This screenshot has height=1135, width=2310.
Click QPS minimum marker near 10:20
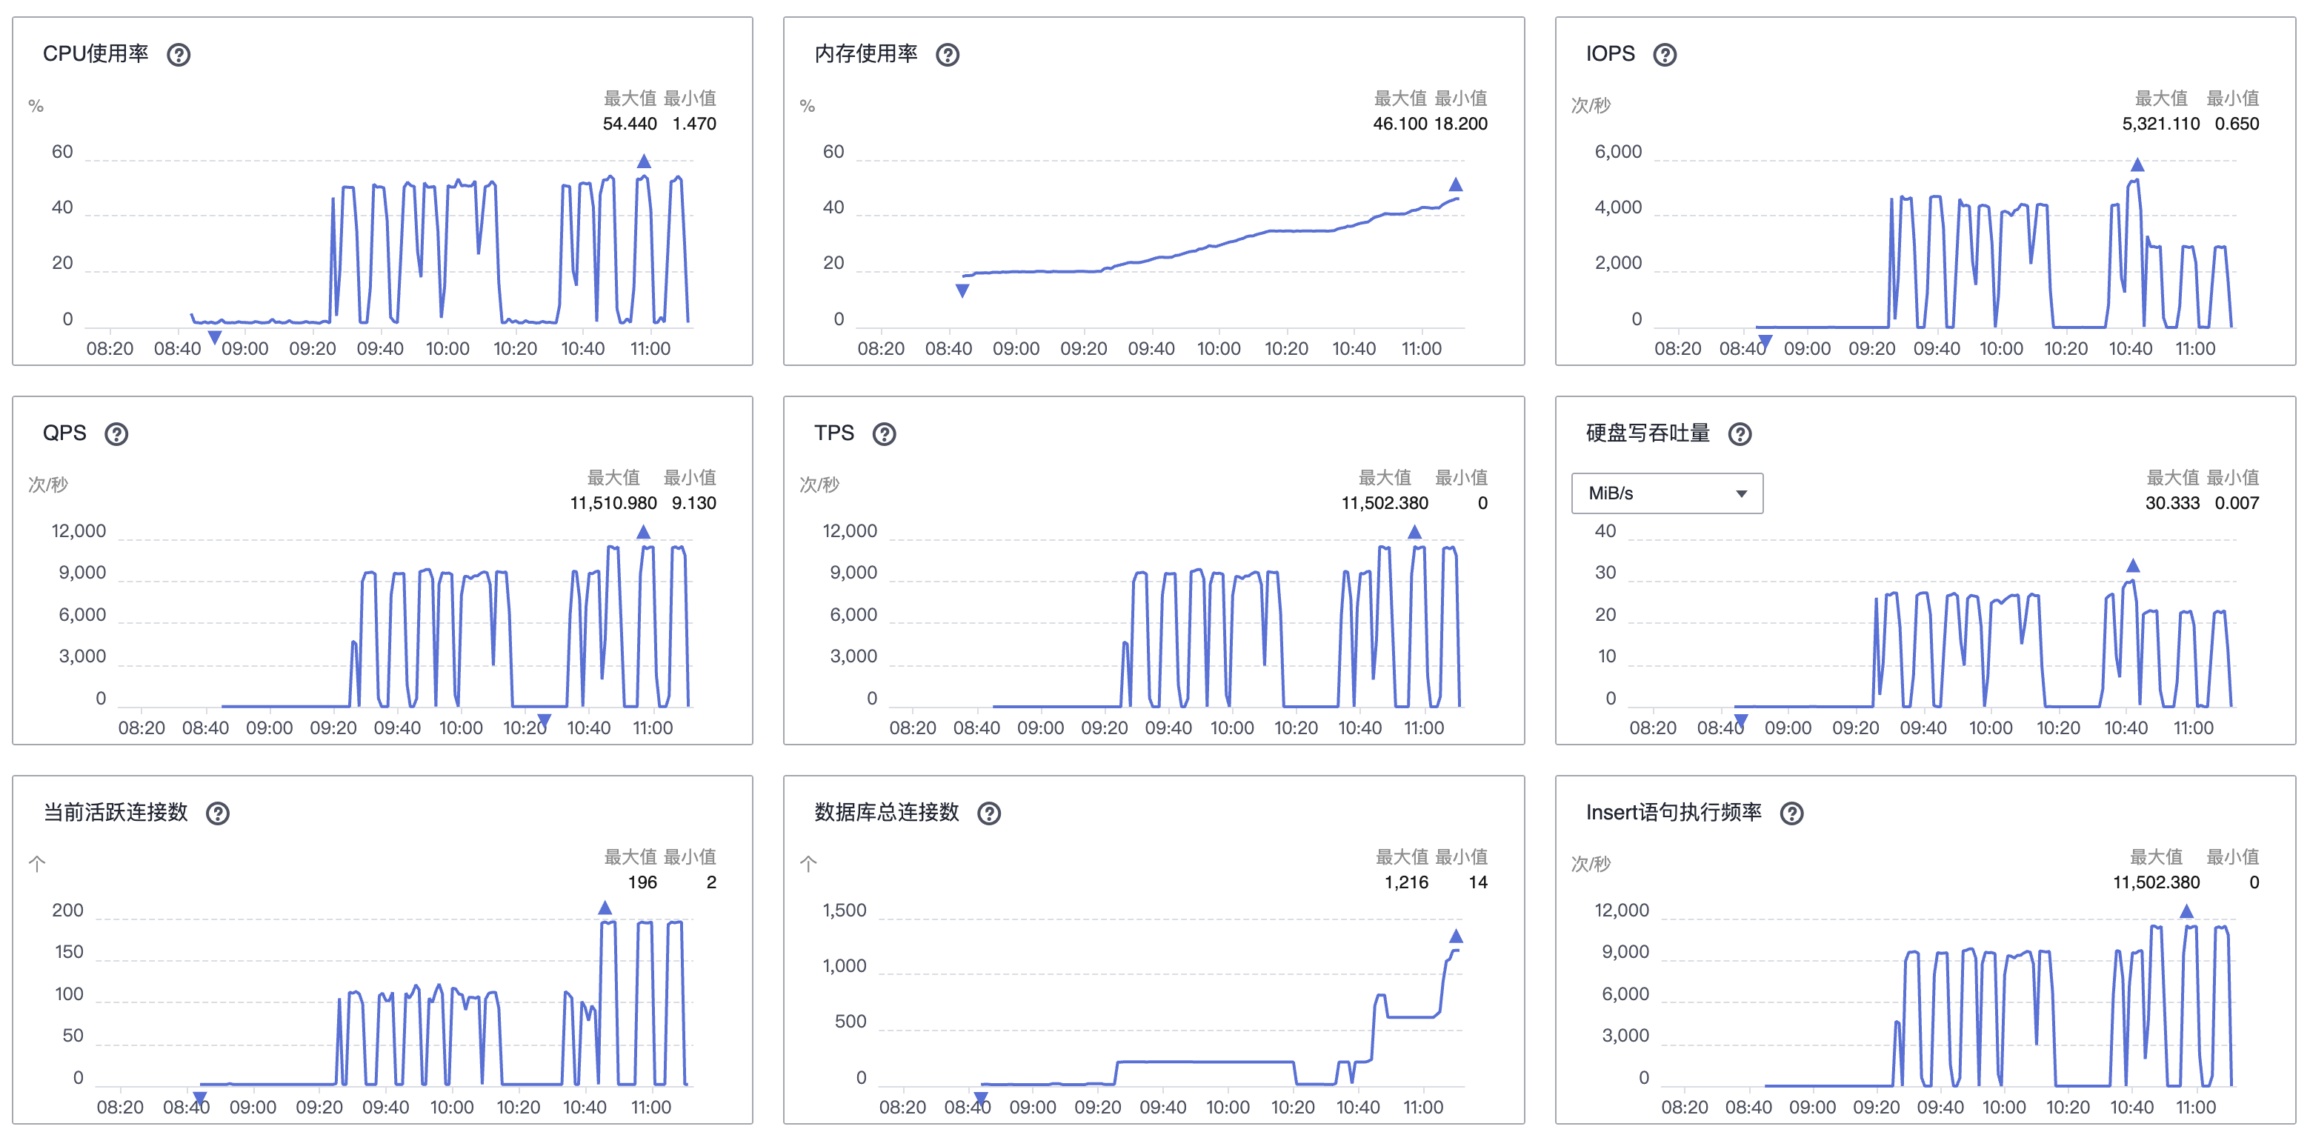coord(544,720)
